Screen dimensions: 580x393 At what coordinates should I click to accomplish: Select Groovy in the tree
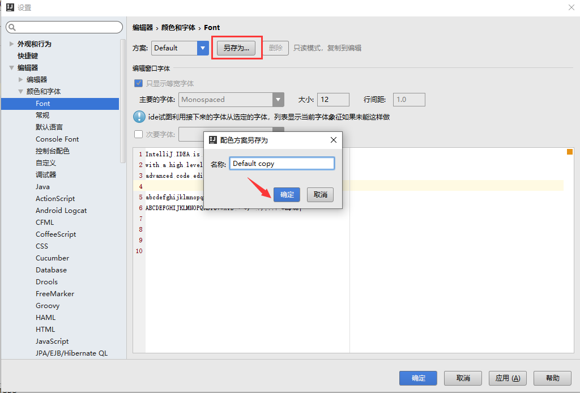pyautogui.click(x=48, y=306)
